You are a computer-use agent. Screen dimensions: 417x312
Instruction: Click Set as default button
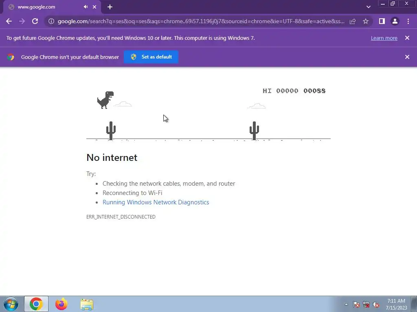pyautogui.click(x=151, y=57)
